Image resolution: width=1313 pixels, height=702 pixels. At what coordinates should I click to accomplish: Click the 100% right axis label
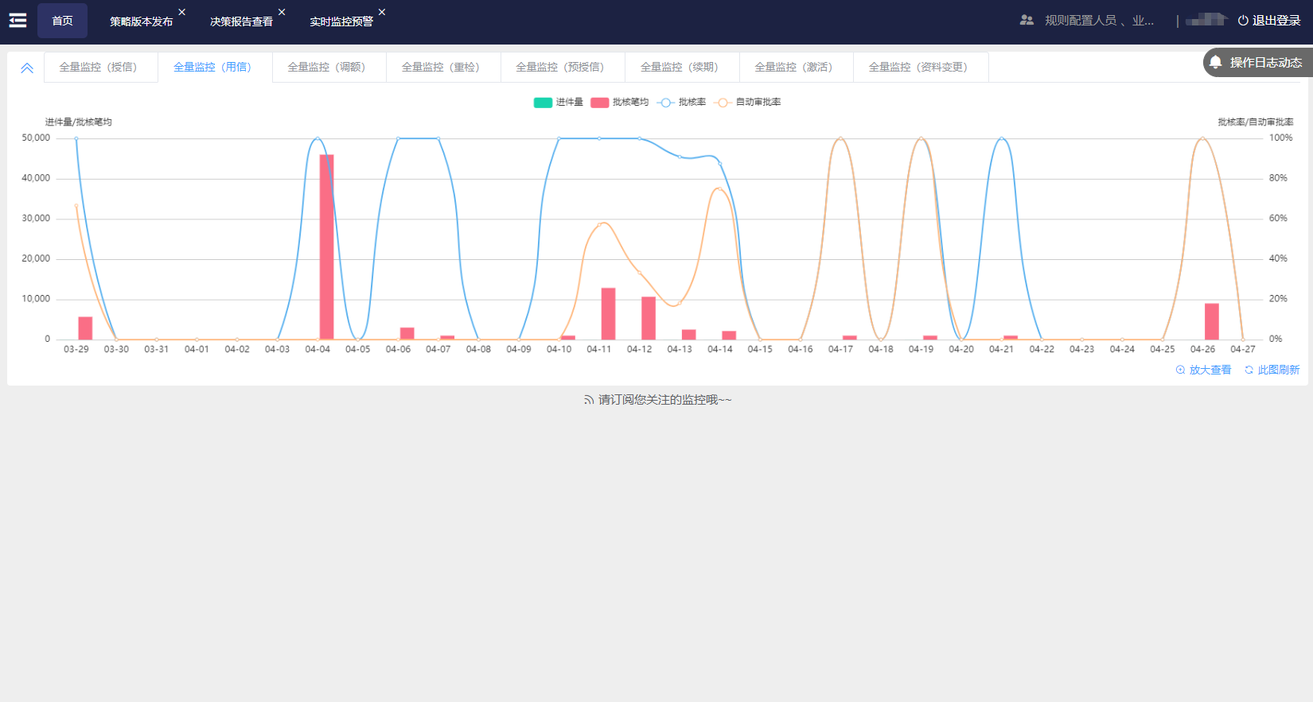(x=1281, y=138)
